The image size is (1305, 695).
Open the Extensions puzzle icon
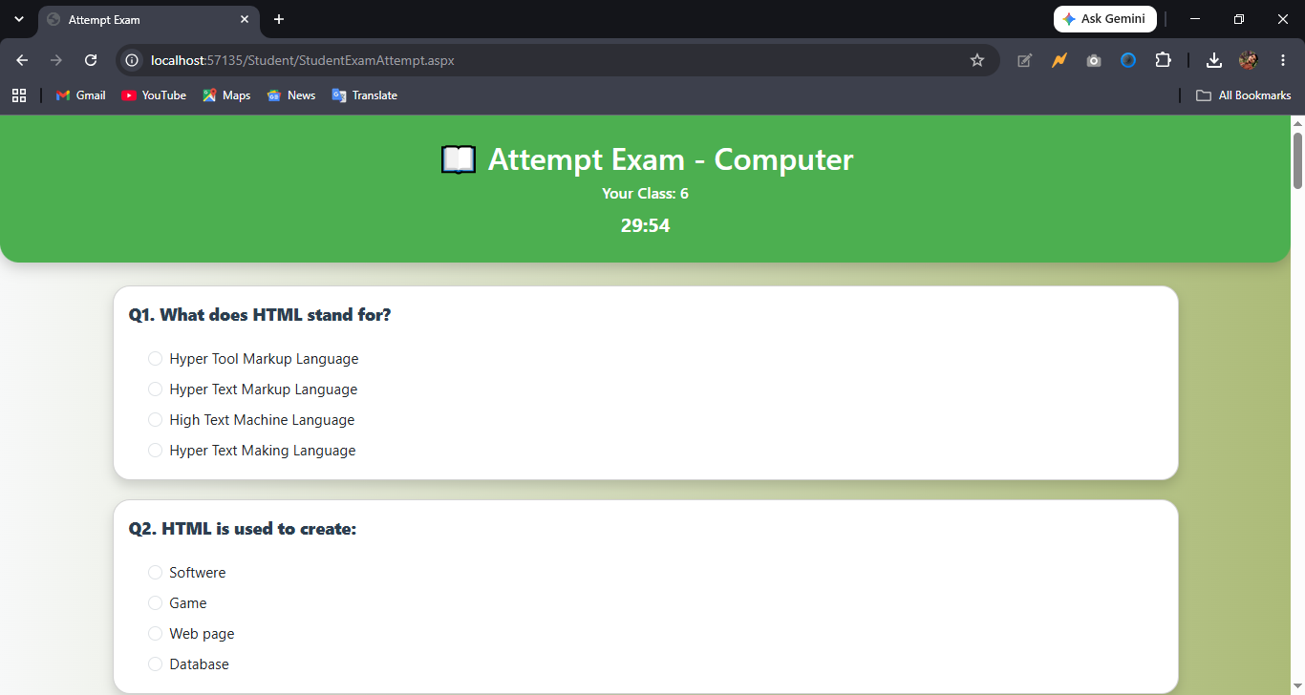point(1163,60)
